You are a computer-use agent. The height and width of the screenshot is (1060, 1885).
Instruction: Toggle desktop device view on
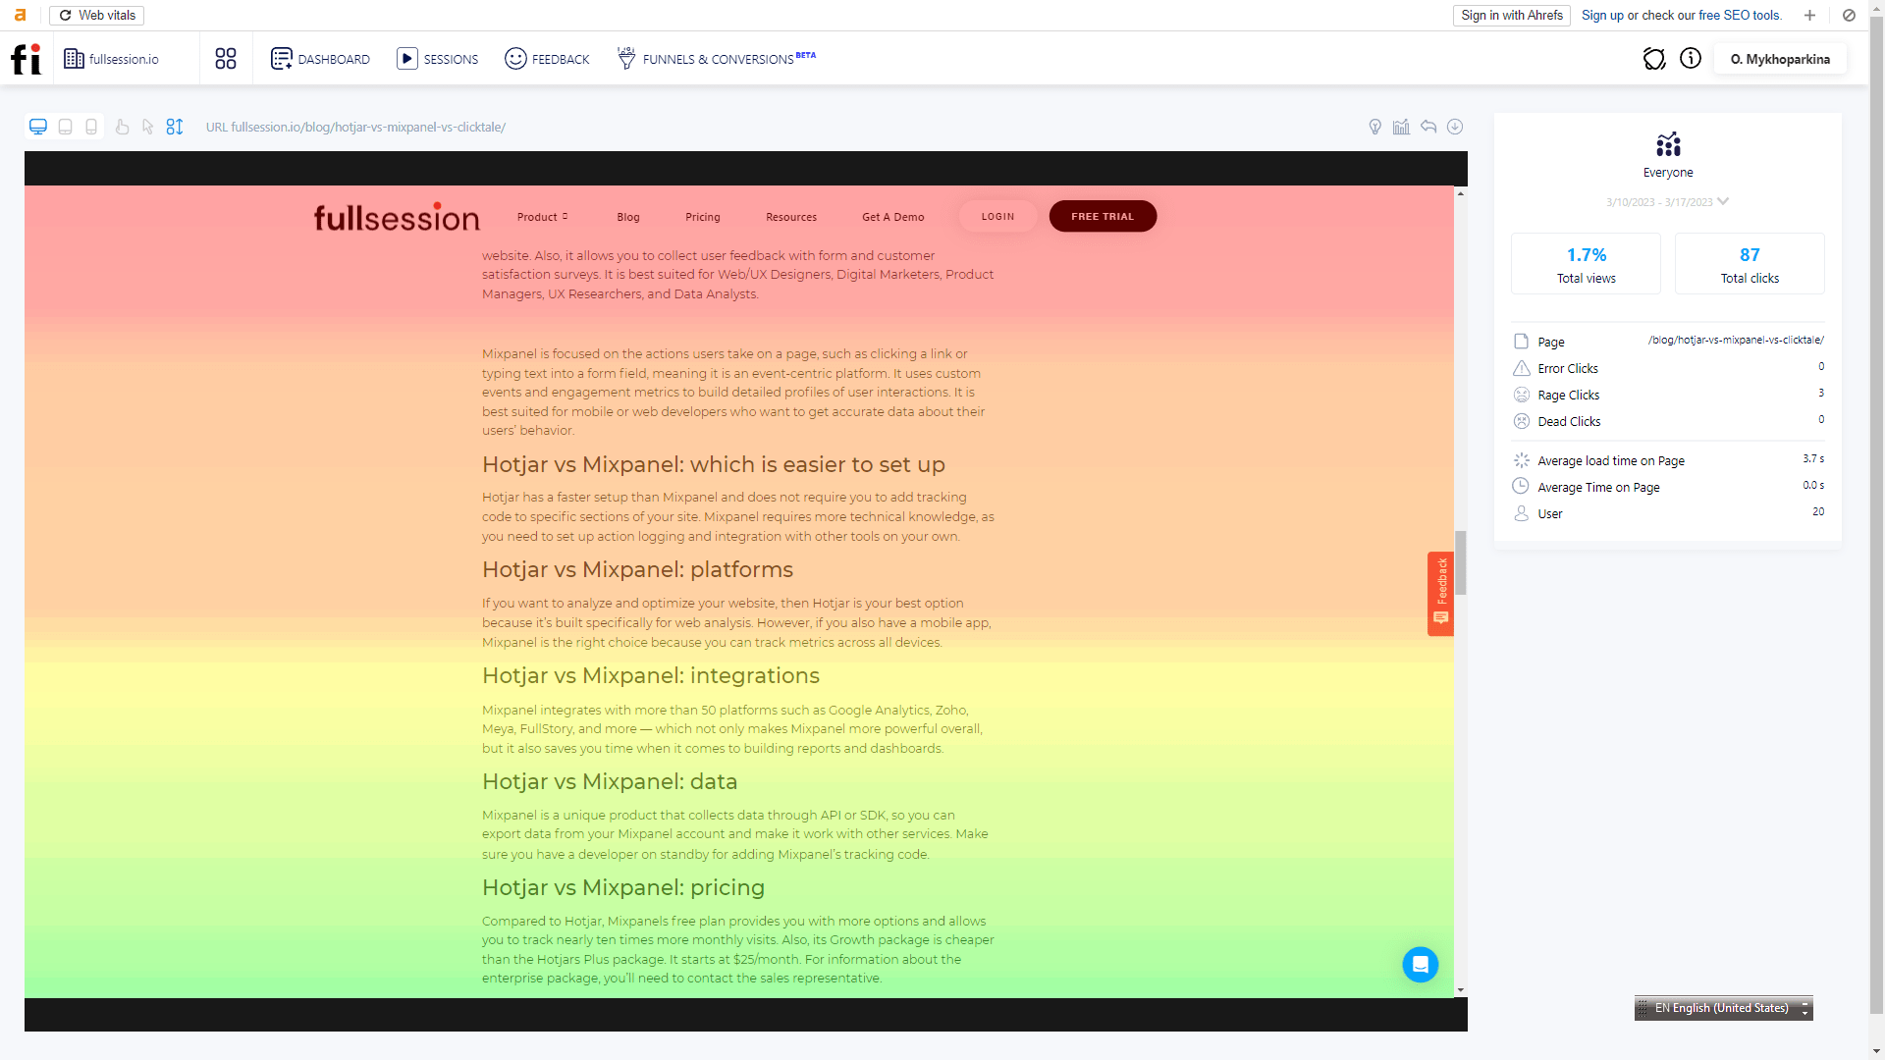tap(38, 127)
